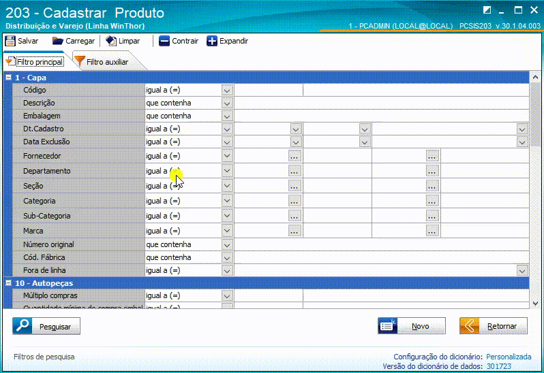The image size is (544, 373).
Task: Open the Número original operator dropdown
Action: (227, 245)
